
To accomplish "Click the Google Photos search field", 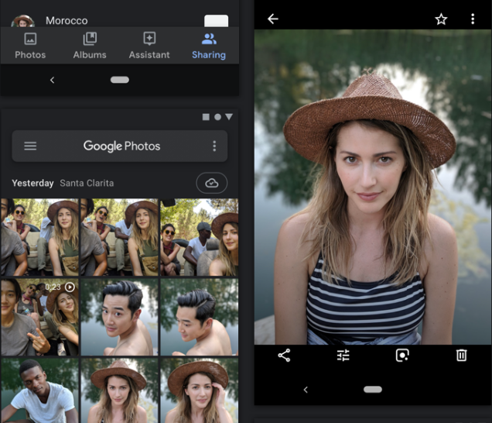I will tap(121, 146).
